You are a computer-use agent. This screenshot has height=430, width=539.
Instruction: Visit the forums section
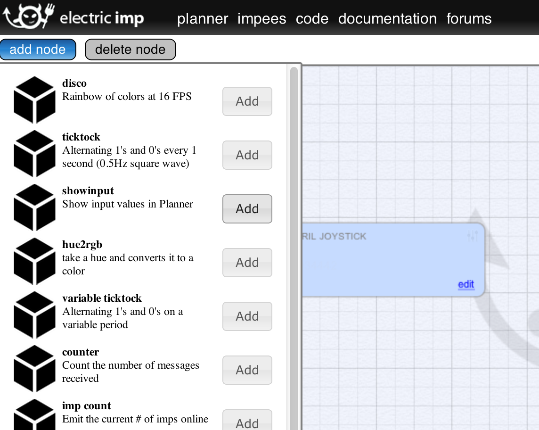coord(469,19)
